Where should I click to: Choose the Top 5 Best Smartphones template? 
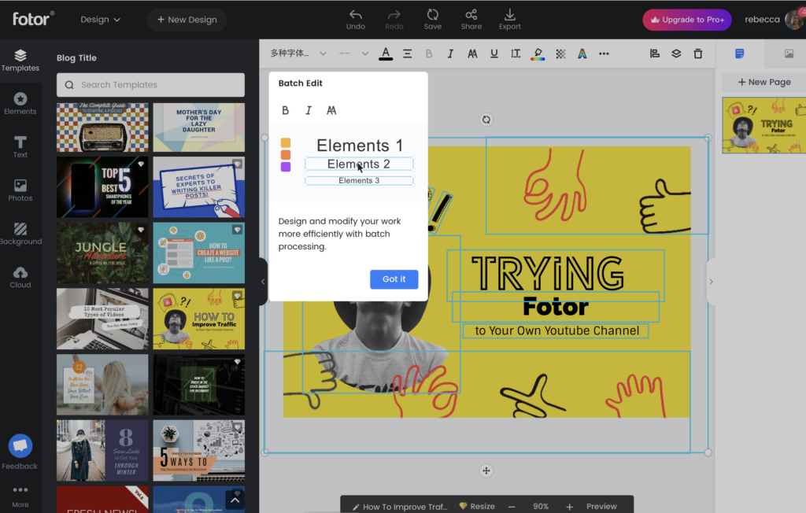coord(102,187)
